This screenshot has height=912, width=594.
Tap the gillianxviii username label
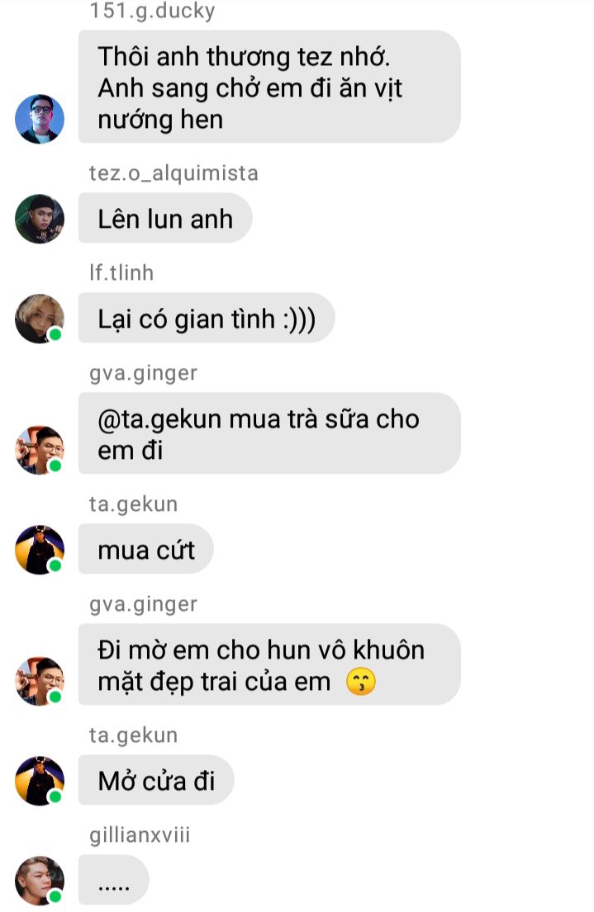tap(140, 835)
